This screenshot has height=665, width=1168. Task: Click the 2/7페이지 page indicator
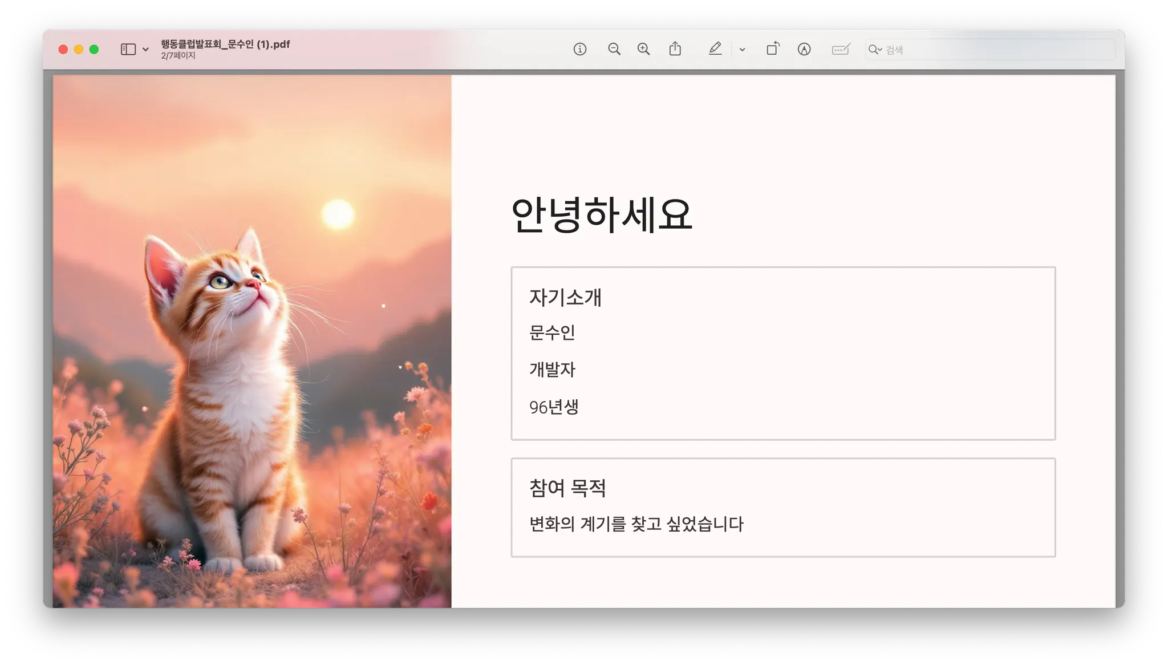(178, 56)
